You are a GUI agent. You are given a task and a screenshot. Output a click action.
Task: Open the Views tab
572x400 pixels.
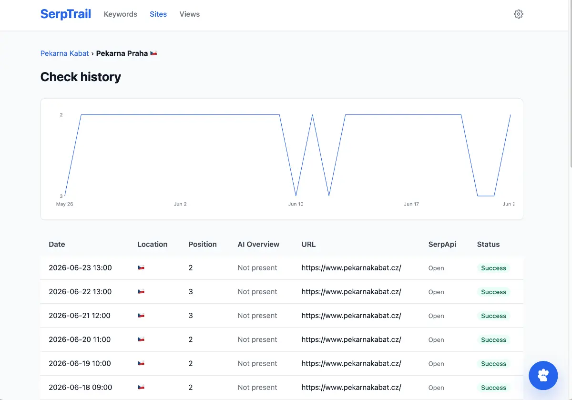[x=190, y=14]
